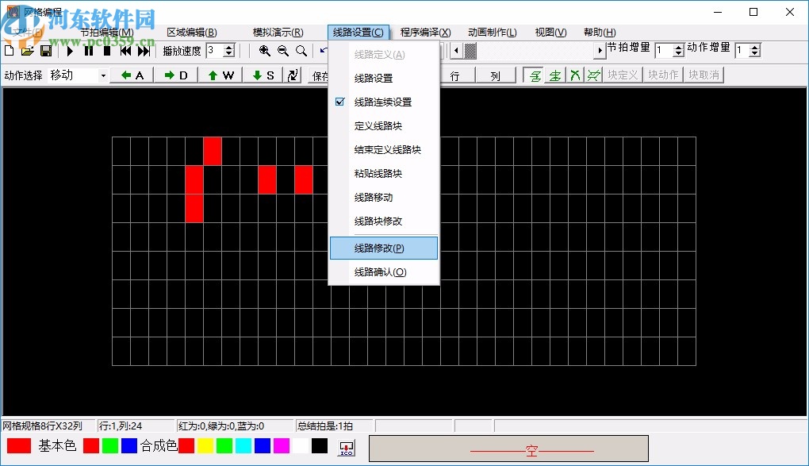
Task: Pick yellow from the 合成色 swatches
Action: pos(205,446)
